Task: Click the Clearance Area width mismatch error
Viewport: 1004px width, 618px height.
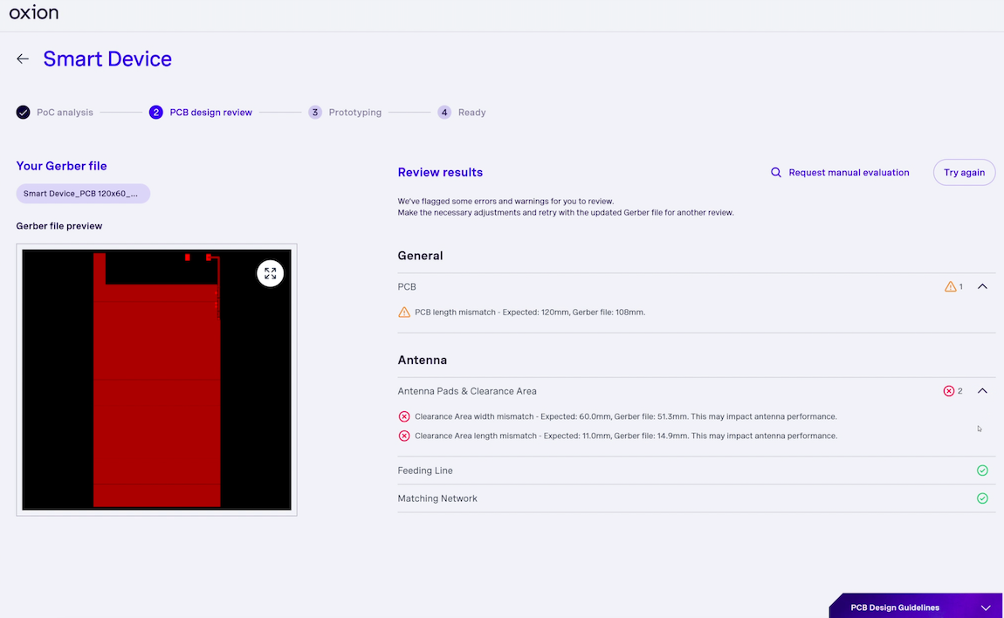Action: (x=625, y=416)
